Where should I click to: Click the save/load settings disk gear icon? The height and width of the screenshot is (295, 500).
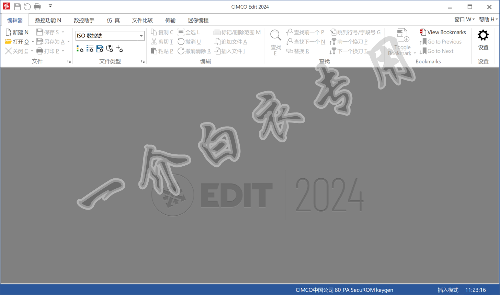coord(100,49)
